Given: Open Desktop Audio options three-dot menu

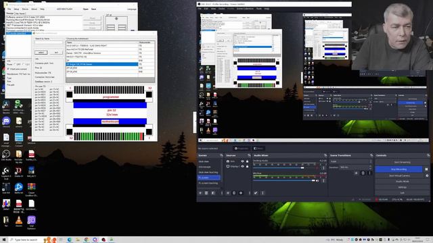Looking at the screenshot, I should pyautogui.click(x=323, y=167).
